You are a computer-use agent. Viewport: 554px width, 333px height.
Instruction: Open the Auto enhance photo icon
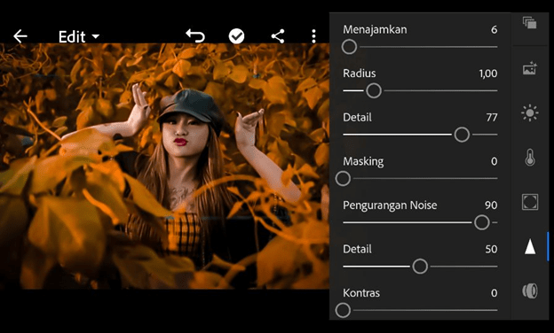coord(530,68)
